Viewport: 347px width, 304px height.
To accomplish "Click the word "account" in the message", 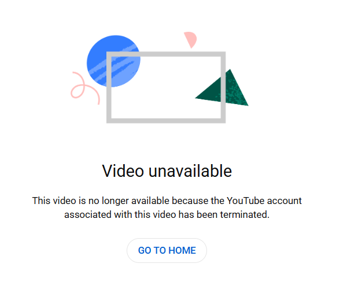I will coord(285,201).
